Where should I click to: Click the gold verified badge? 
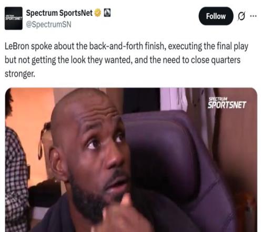[x=98, y=13]
